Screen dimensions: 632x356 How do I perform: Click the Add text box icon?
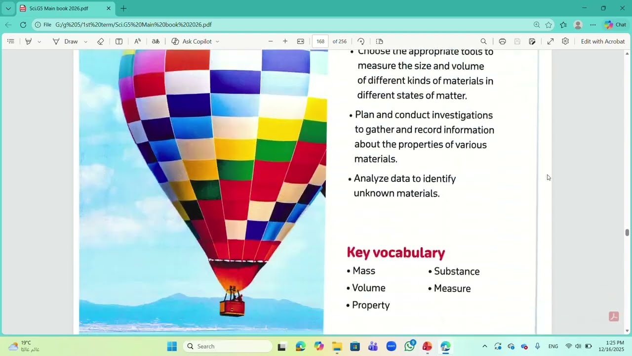click(119, 42)
